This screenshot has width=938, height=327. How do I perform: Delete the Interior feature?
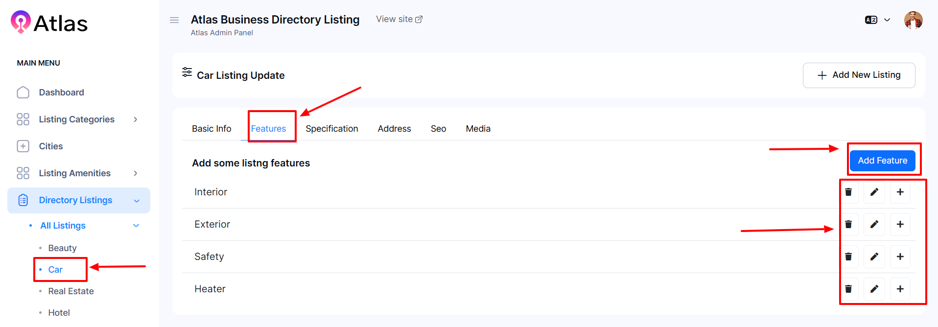(x=848, y=192)
